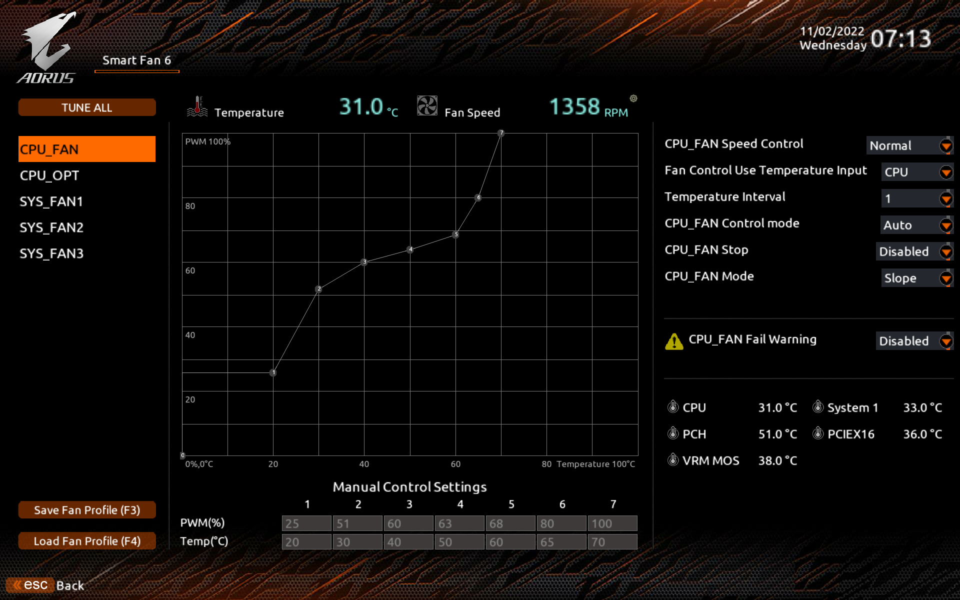Click the PWM(%) field for point 2

(x=357, y=523)
